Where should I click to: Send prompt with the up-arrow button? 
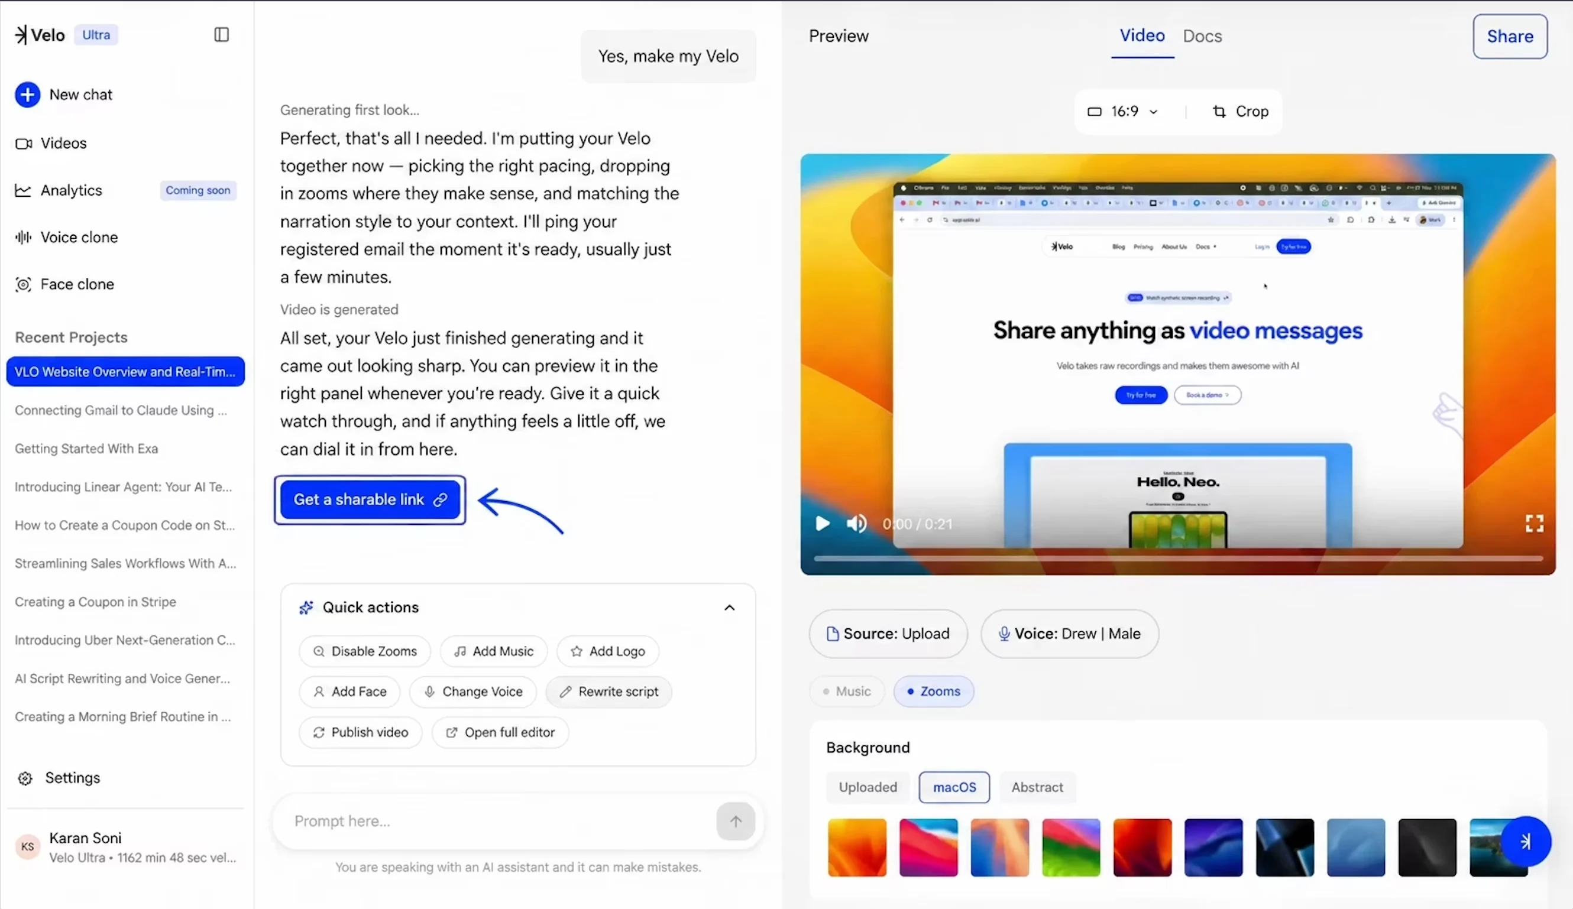click(x=735, y=821)
